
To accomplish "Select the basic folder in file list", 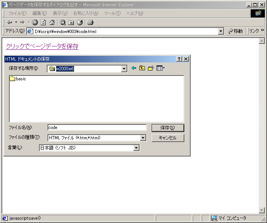I will click(x=18, y=79).
